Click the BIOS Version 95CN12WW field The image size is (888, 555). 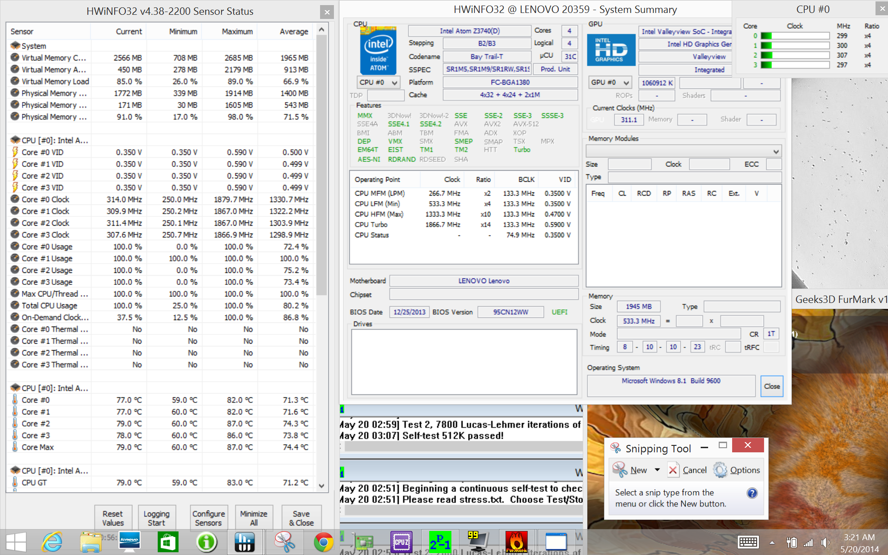(x=511, y=312)
